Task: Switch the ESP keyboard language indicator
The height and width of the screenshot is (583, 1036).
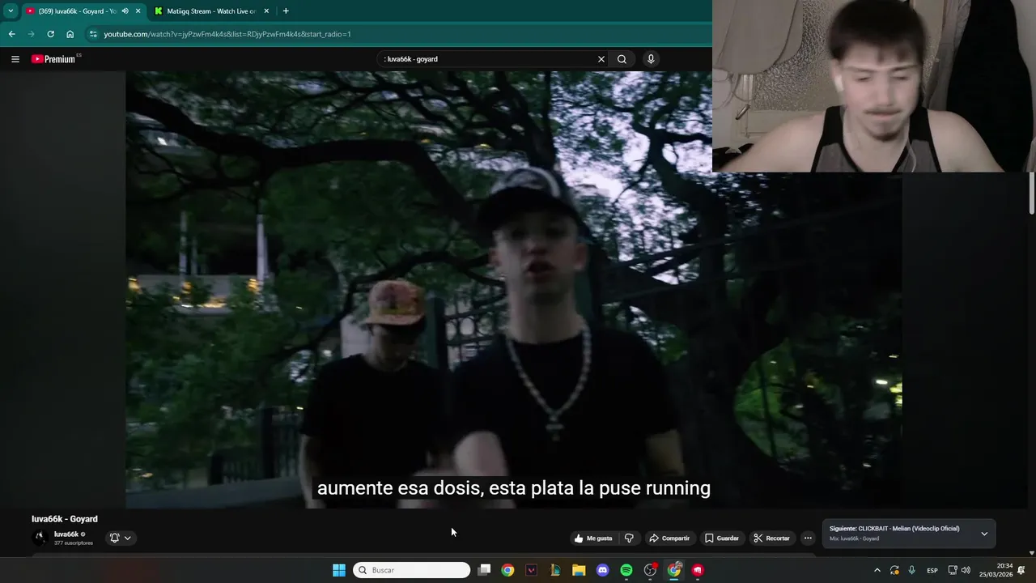Action: pos(932,570)
